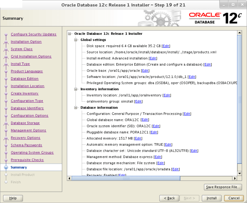Open the Database Storage step
Viewport: 247px width, 203px height.
click(x=25, y=123)
